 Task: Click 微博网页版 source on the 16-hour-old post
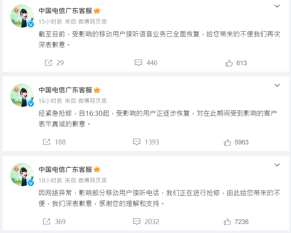[x=92, y=101]
